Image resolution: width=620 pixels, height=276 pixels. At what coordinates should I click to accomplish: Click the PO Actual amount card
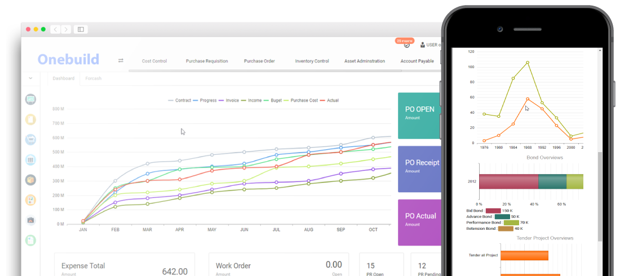(x=420, y=222)
